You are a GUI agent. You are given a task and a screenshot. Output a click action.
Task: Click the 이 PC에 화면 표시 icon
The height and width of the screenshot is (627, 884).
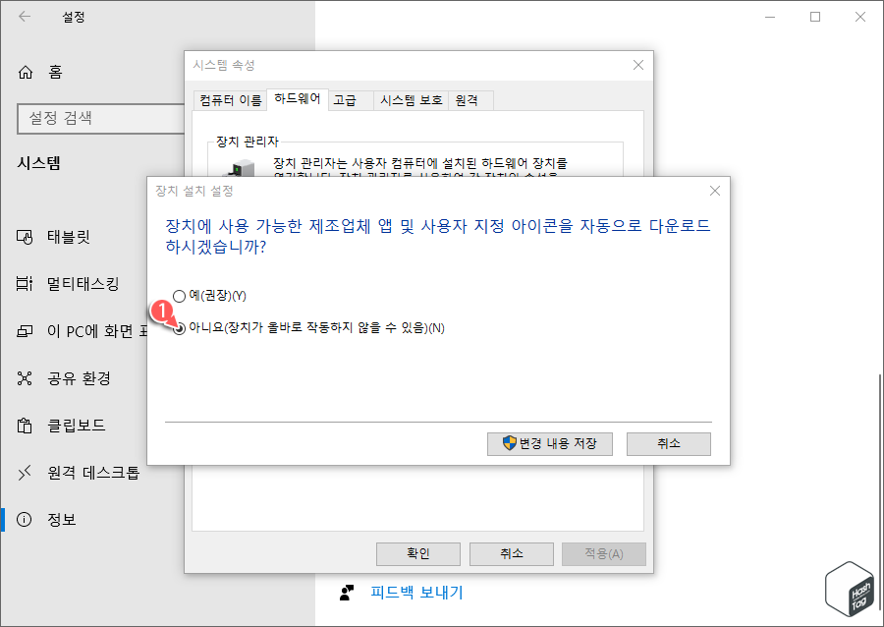[x=24, y=331]
